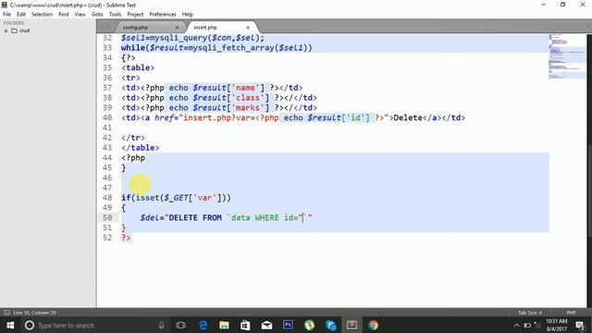Click the <table> tag on line 35
This screenshot has height=333, width=592.
(138, 68)
